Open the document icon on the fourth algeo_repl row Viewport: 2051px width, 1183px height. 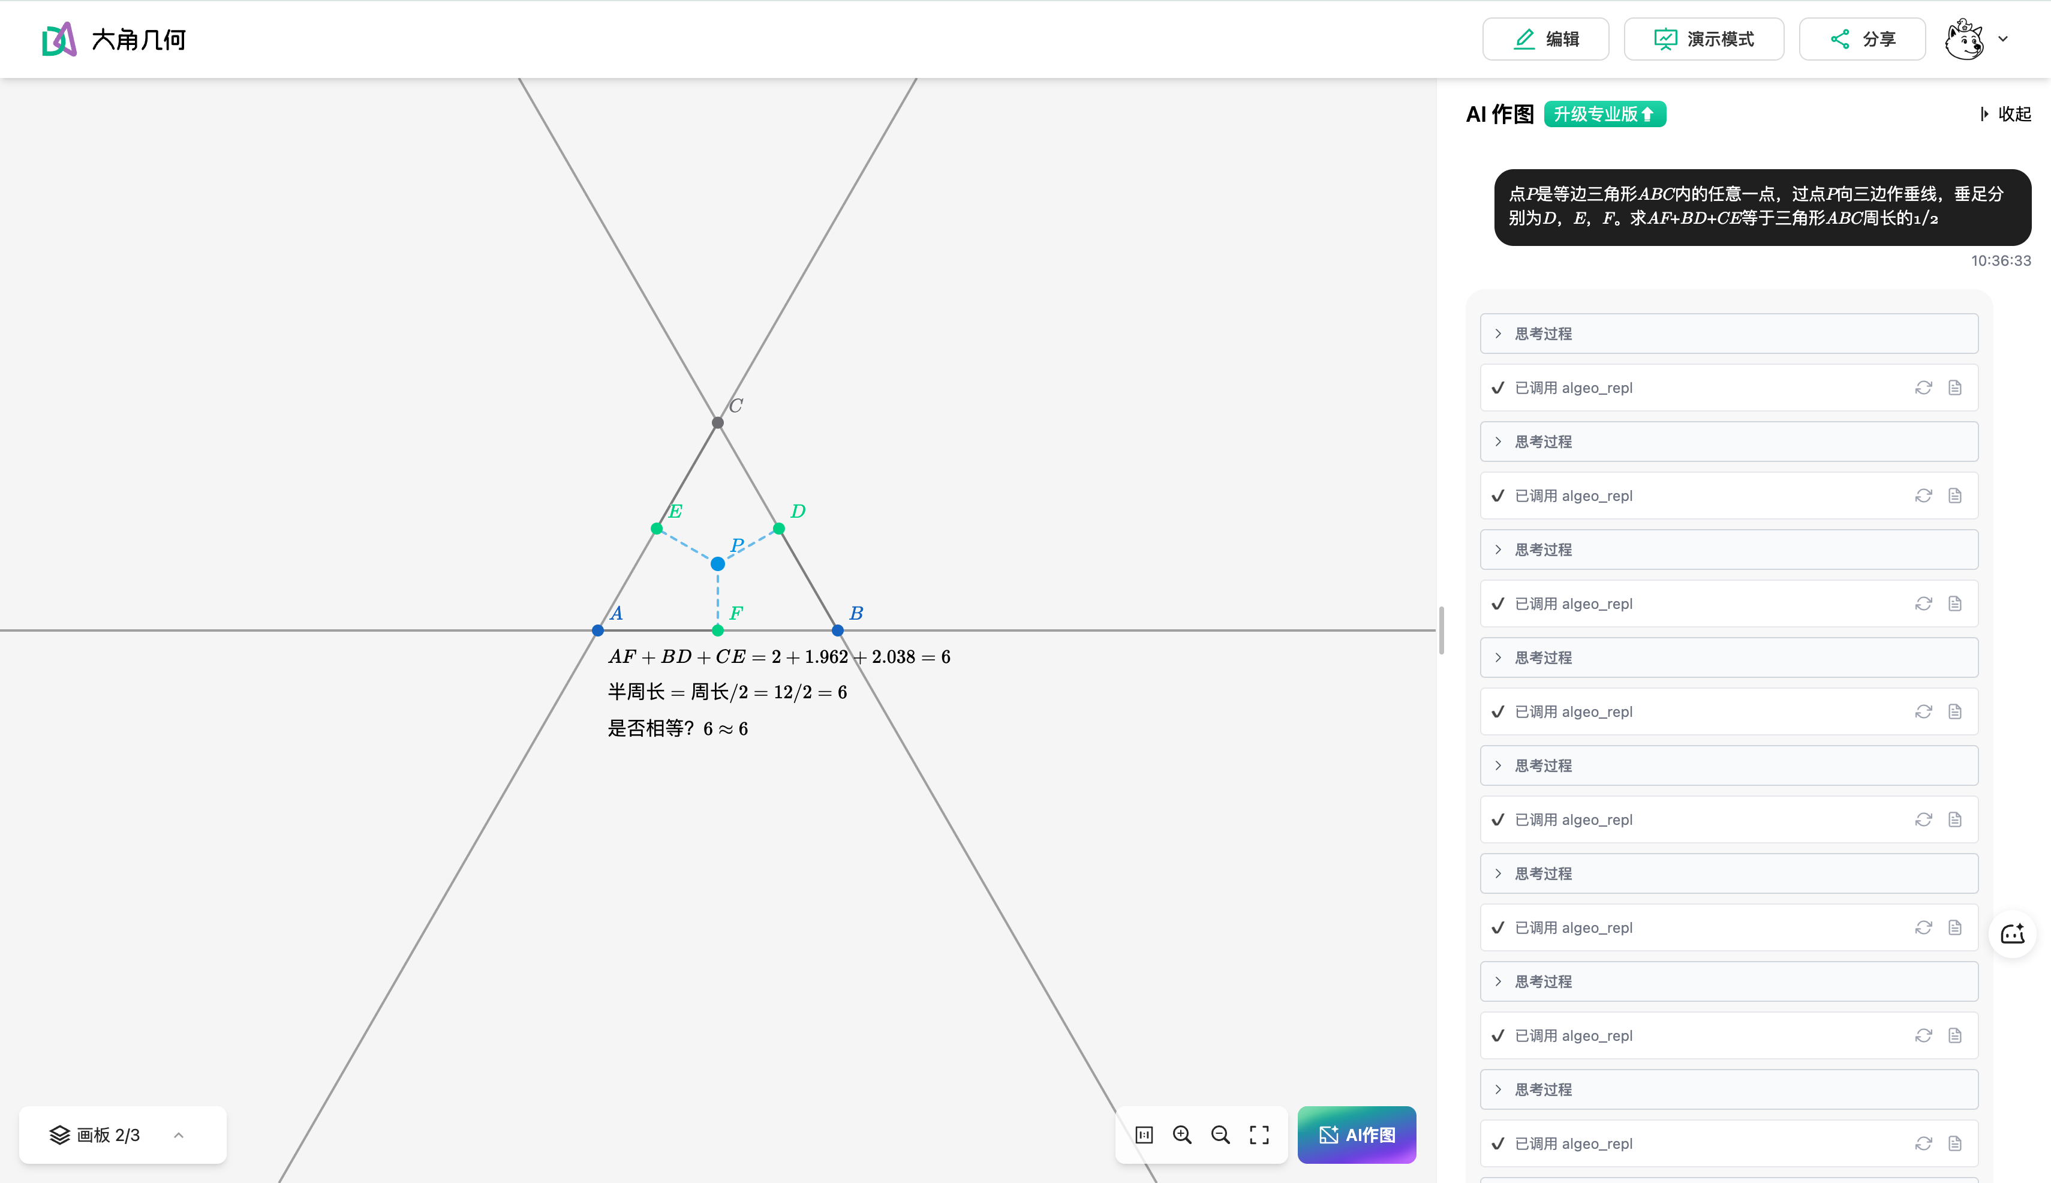(1955, 711)
